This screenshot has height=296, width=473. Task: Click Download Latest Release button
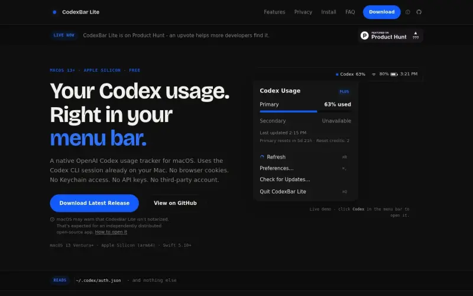(95, 203)
